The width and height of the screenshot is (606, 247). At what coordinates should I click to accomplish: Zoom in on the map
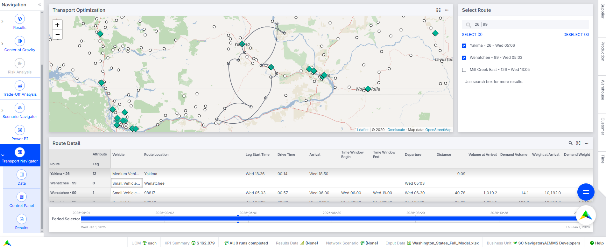coord(57,25)
